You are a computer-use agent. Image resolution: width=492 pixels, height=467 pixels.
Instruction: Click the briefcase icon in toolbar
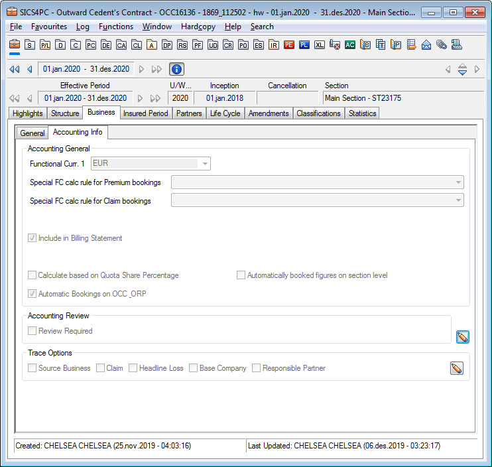point(15,44)
